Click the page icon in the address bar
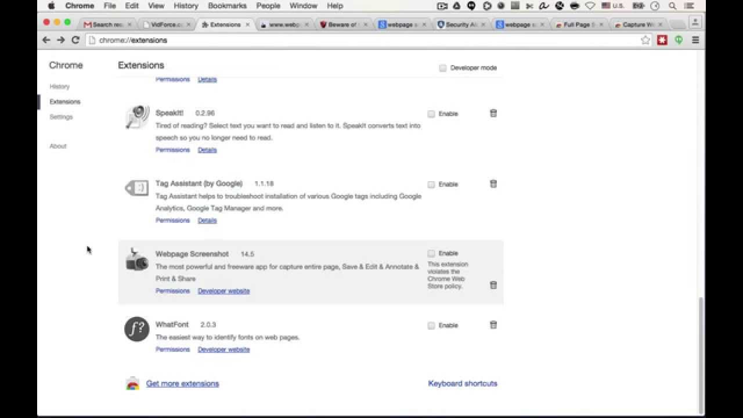Viewport: 743px width, 418px height. (91, 40)
